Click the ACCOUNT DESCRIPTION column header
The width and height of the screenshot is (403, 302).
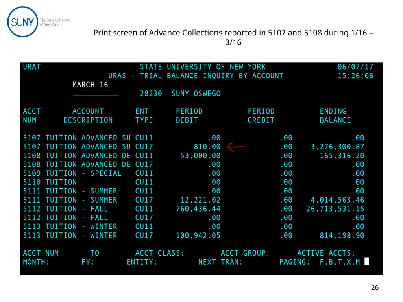(88, 116)
